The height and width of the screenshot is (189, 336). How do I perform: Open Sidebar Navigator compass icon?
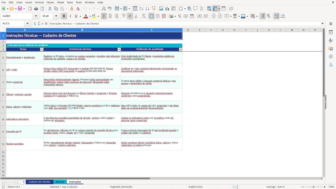[x=331, y=57]
